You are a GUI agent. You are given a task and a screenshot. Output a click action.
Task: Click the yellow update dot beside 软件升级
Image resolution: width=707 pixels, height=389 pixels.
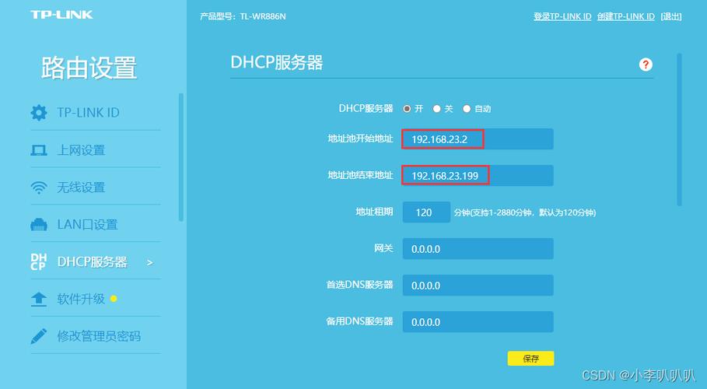(114, 299)
